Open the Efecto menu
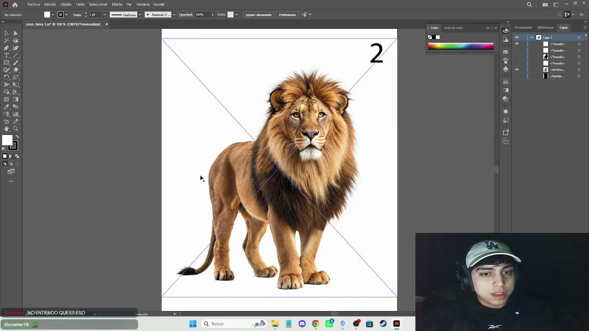Image resolution: width=589 pixels, height=331 pixels. pyautogui.click(x=117, y=4)
